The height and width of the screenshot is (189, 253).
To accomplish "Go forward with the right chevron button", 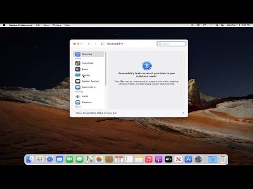I will (95, 44).
